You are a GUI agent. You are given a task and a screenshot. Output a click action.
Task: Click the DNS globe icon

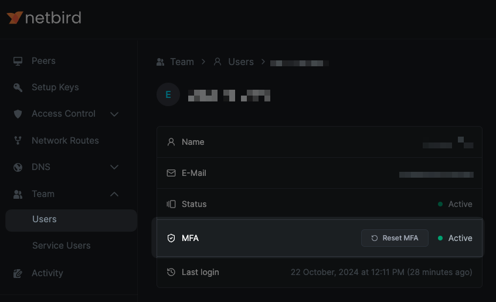pos(18,167)
